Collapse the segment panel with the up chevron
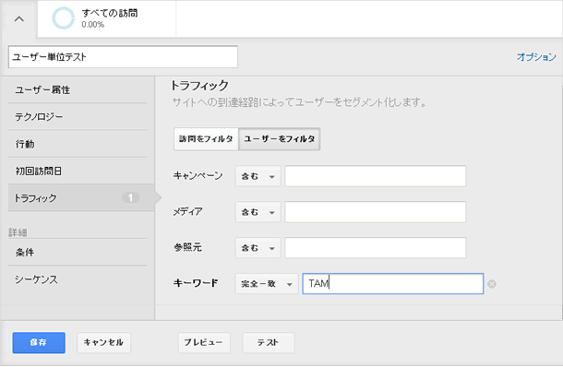The height and width of the screenshot is (367, 563). point(19,19)
